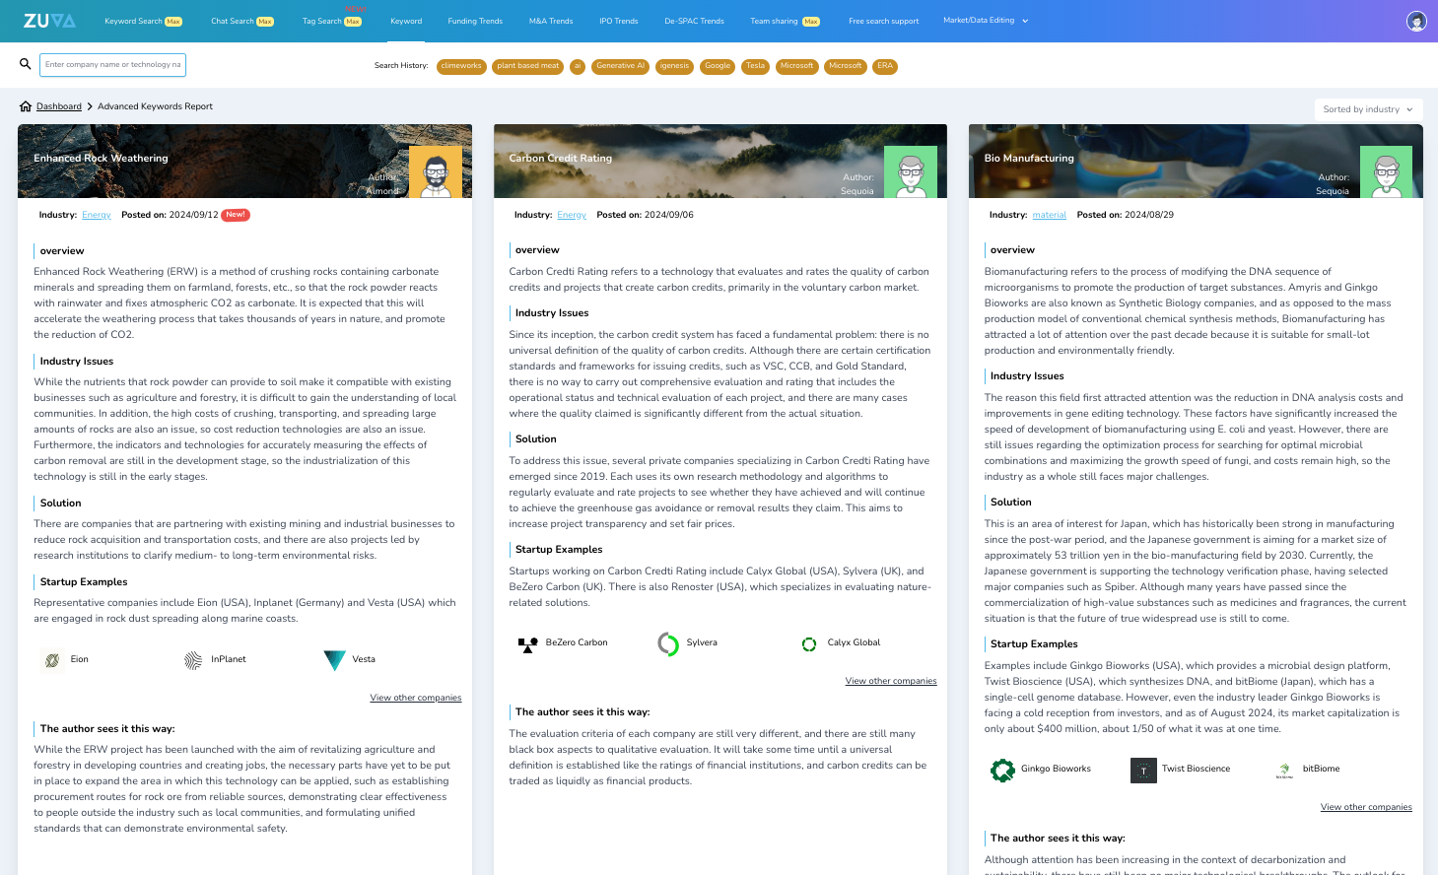
Task: Click the Vesta company logo
Action: point(335,660)
